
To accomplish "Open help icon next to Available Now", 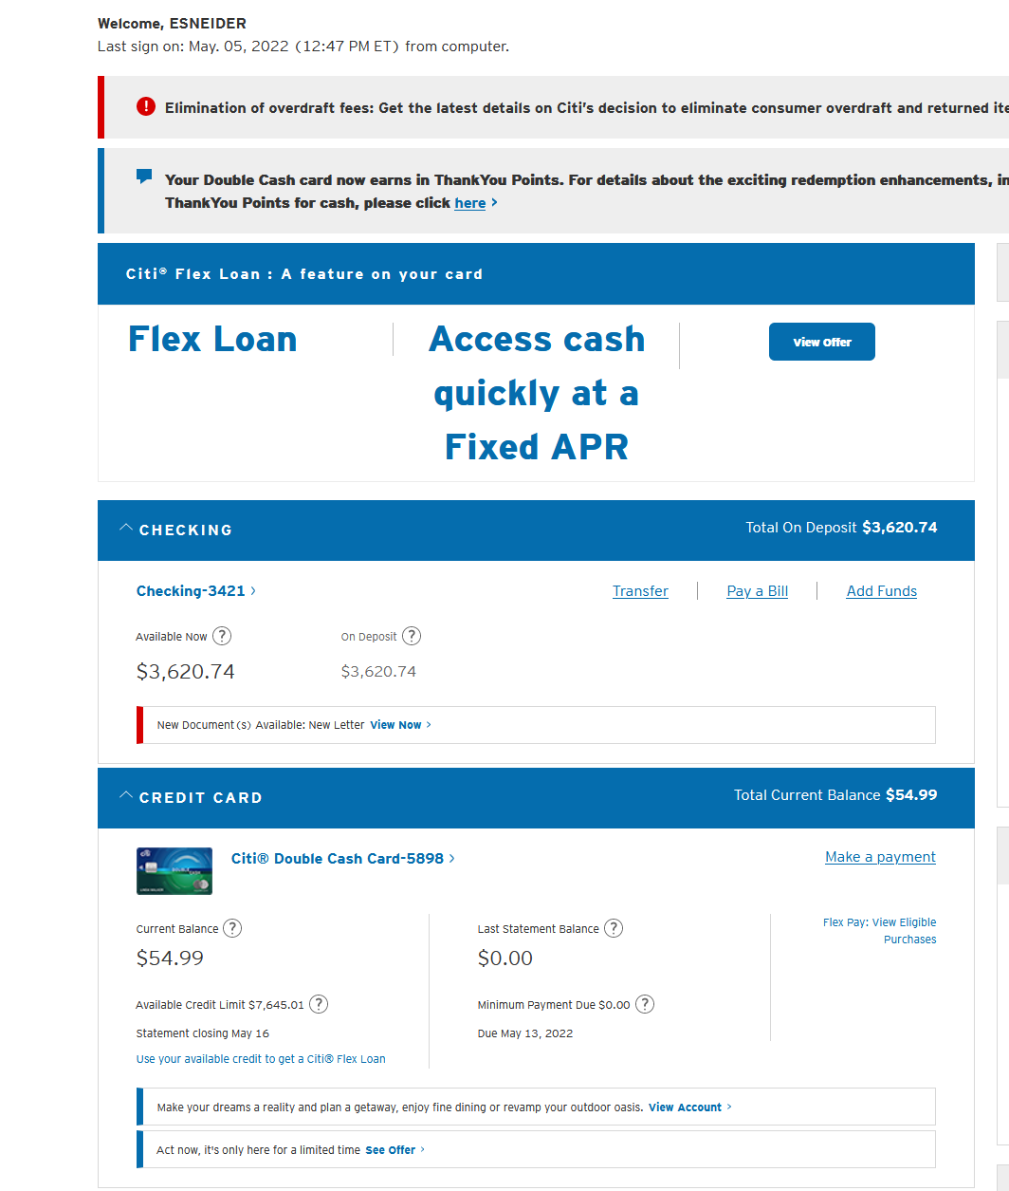I will [222, 636].
